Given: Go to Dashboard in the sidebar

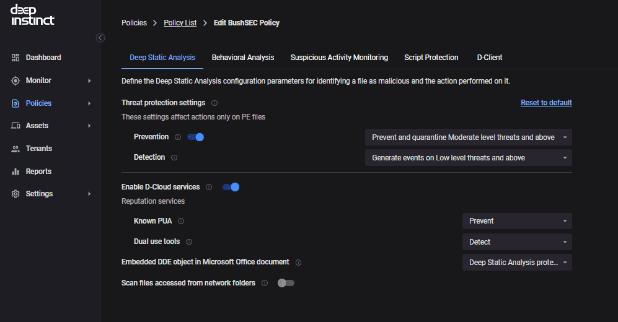Looking at the screenshot, I should click(43, 58).
